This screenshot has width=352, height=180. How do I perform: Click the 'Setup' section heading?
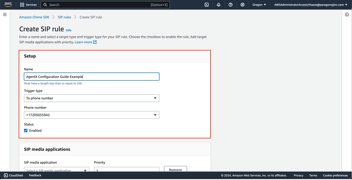point(30,56)
